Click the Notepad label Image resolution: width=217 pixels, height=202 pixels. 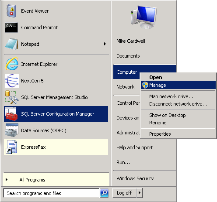(30, 44)
